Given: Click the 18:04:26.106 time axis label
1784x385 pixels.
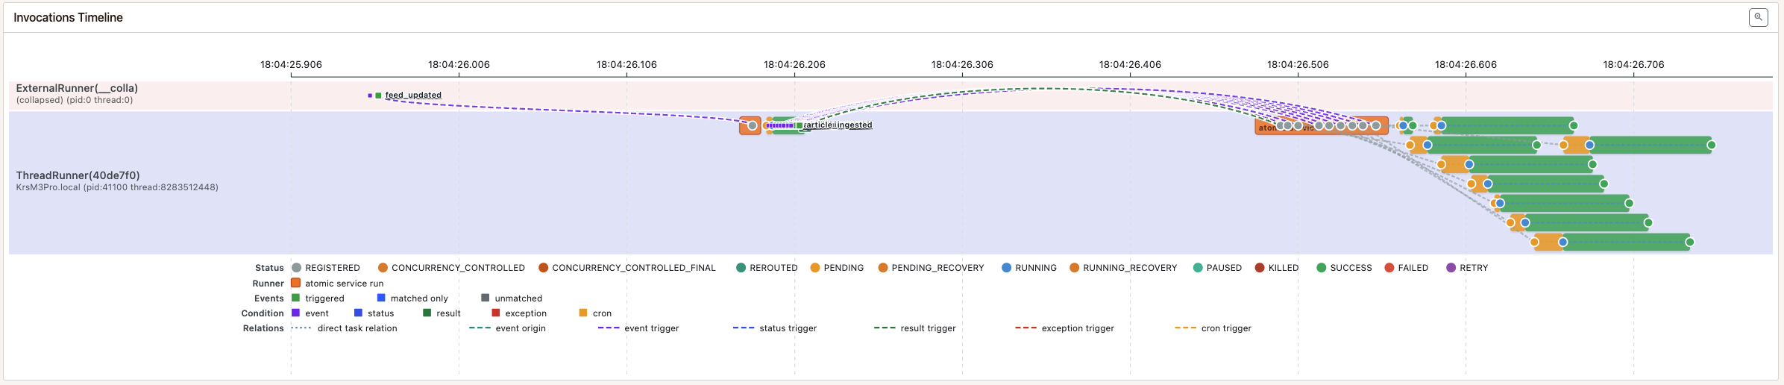Looking at the screenshot, I should tap(626, 64).
